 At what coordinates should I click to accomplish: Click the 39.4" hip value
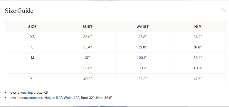point(198,58)
